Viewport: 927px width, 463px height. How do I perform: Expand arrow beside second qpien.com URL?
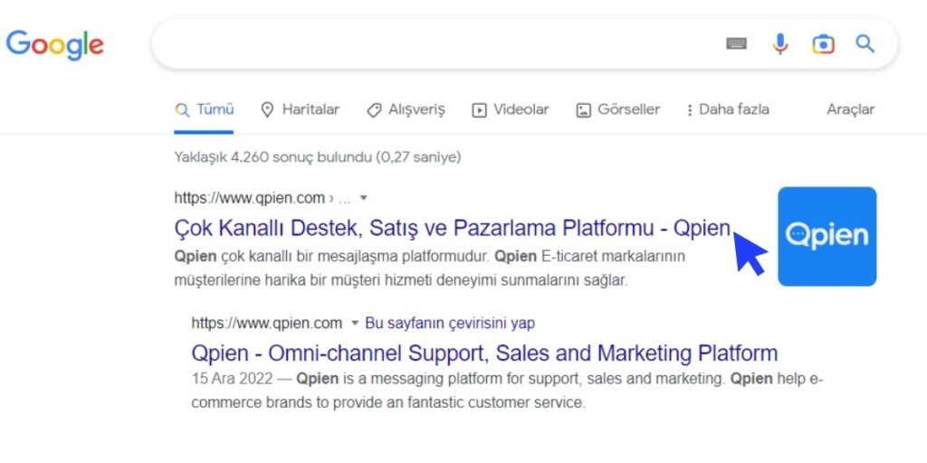point(355,323)
